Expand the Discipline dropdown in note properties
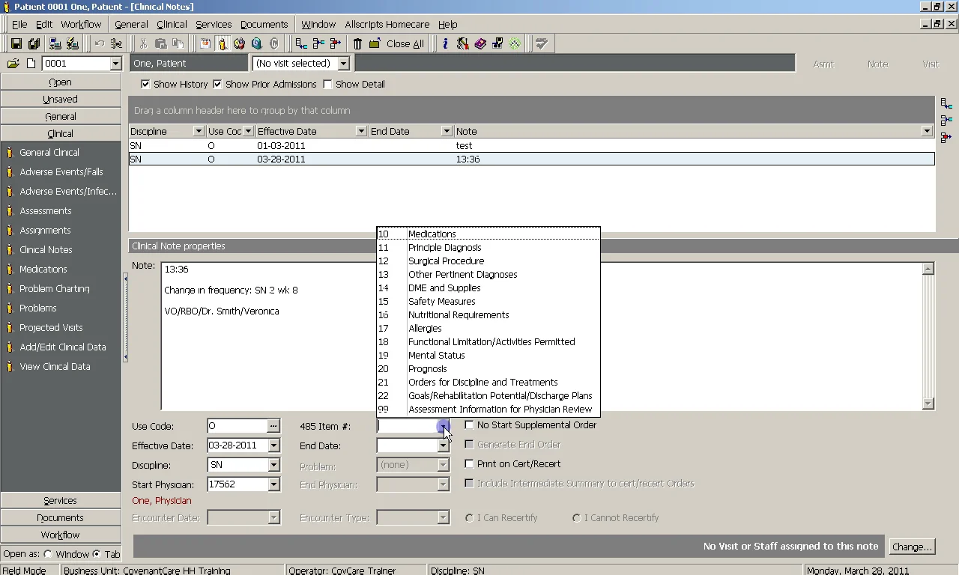The height and width of the screenshot is (575, 959). click(273, 466)
